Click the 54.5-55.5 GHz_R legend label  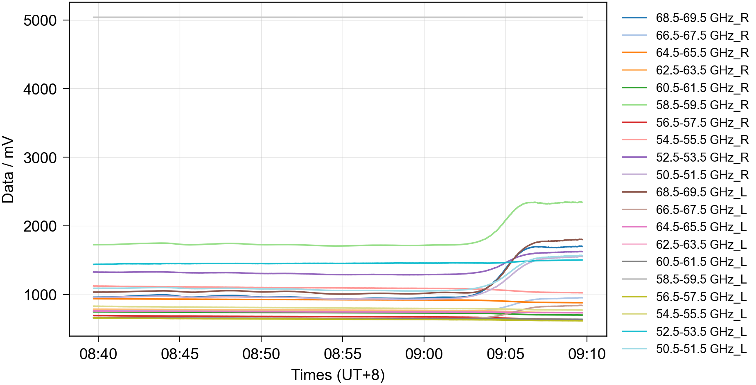pos(702,140)
